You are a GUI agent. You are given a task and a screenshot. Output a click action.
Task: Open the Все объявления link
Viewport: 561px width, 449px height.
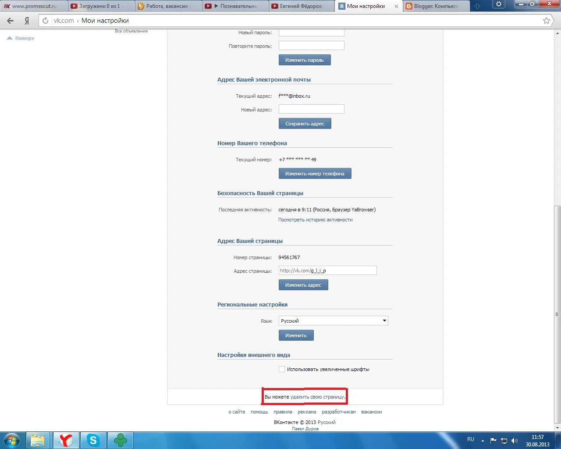(131, 31)
